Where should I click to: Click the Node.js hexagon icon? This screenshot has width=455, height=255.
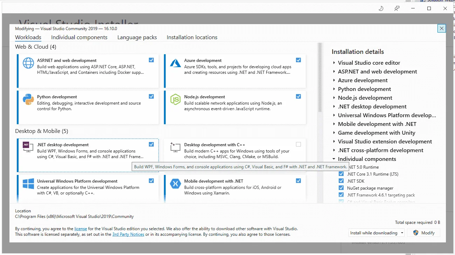(x=175, y=99)
